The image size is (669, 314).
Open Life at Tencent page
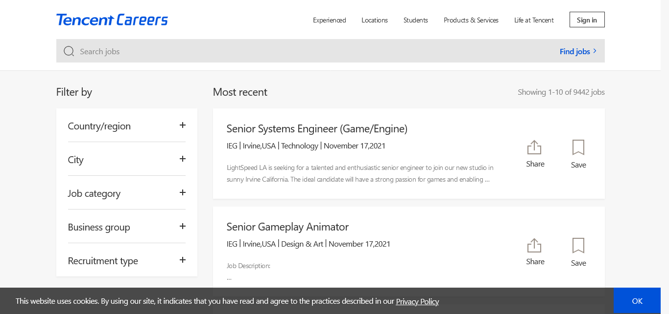pos(534,20)
